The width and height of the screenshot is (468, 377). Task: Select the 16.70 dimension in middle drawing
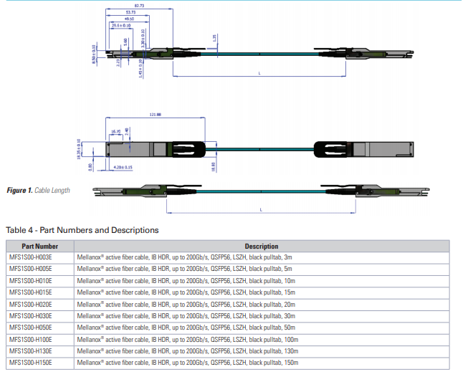click(115, 131)
